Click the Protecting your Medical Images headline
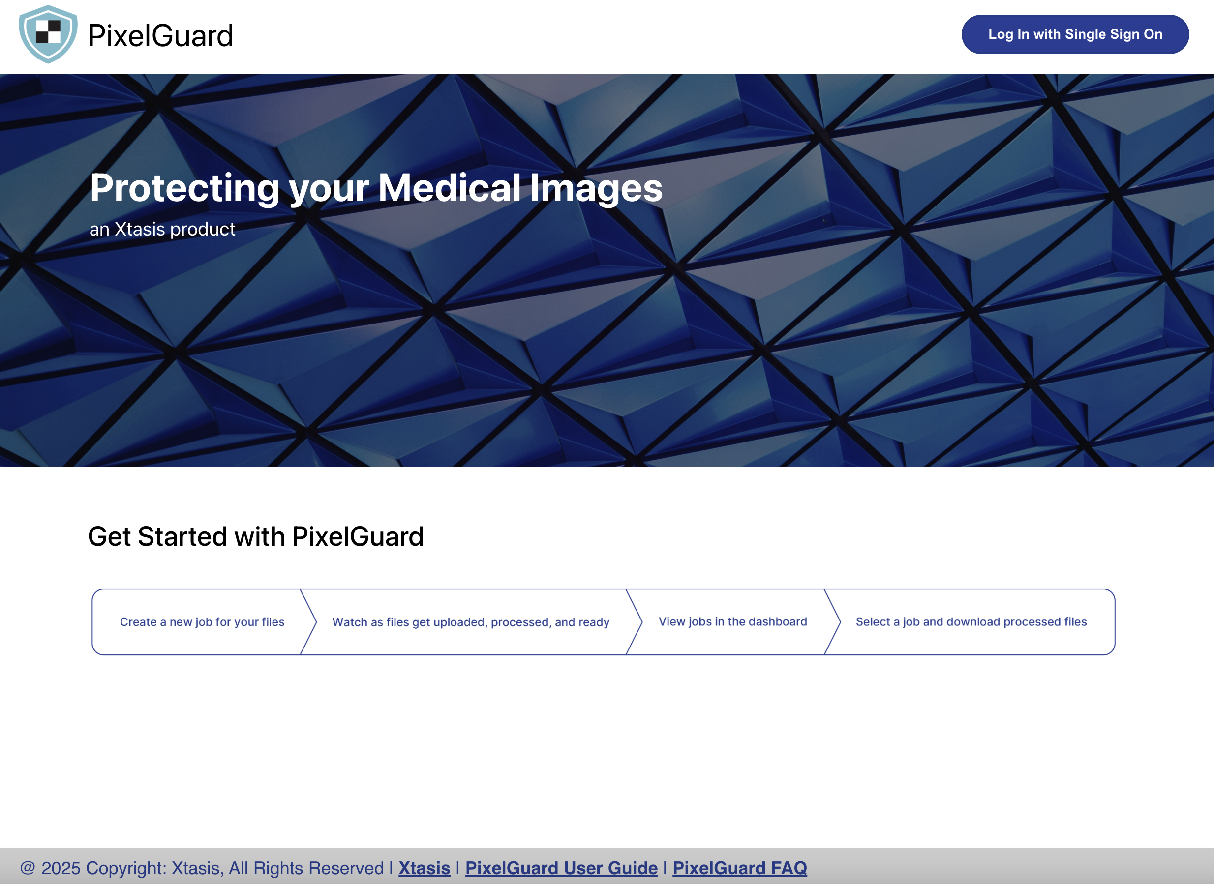 click(376, 188)
